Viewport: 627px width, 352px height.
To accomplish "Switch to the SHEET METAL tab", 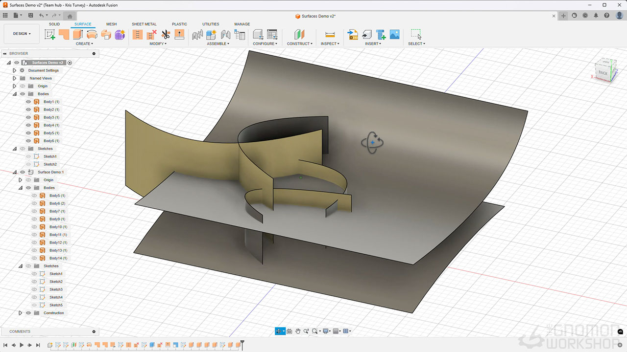I will click(x=144, y=24).
